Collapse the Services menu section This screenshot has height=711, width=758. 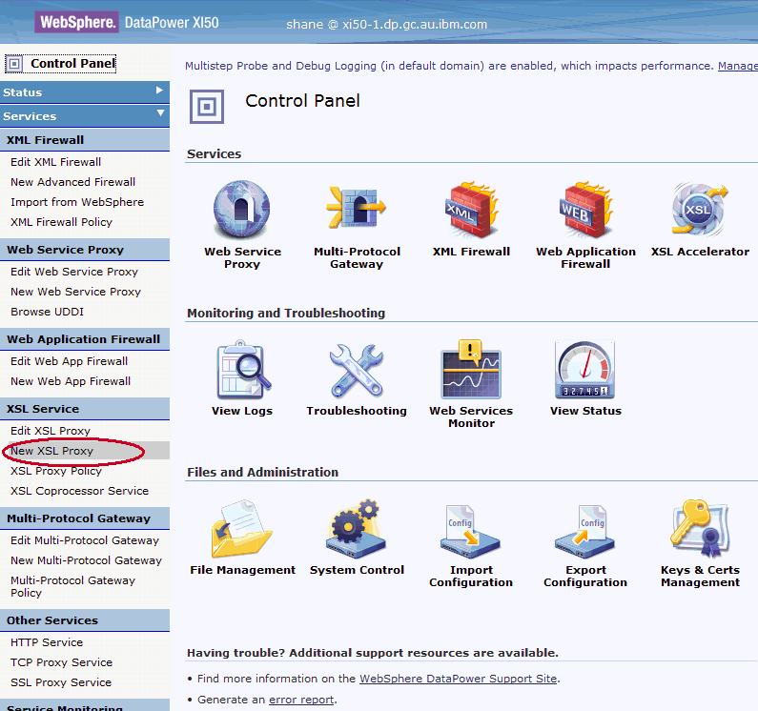tap(85, 116)
